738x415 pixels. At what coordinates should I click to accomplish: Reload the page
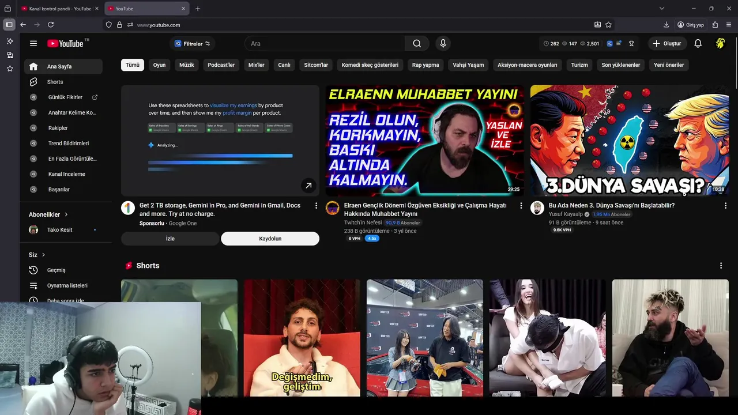pyautogui.click(x=51, y=25)
